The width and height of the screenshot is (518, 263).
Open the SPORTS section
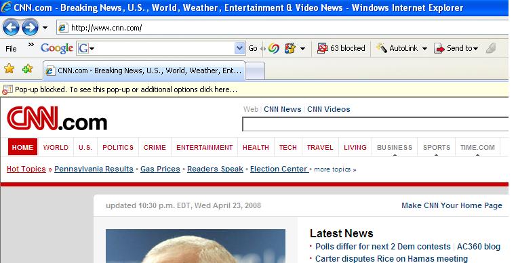(437, 147)
